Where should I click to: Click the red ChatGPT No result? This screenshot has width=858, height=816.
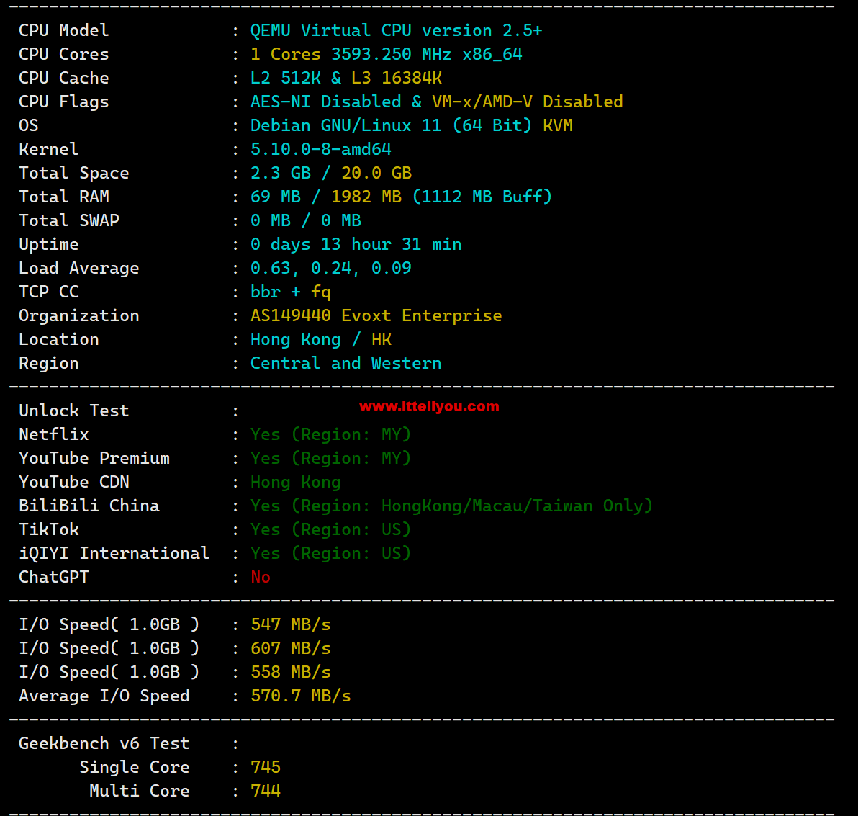(261, 577)
